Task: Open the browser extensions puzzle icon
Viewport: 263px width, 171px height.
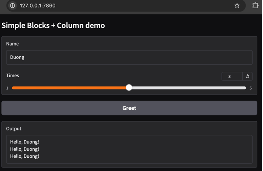Action: click(x=255, y=6)
